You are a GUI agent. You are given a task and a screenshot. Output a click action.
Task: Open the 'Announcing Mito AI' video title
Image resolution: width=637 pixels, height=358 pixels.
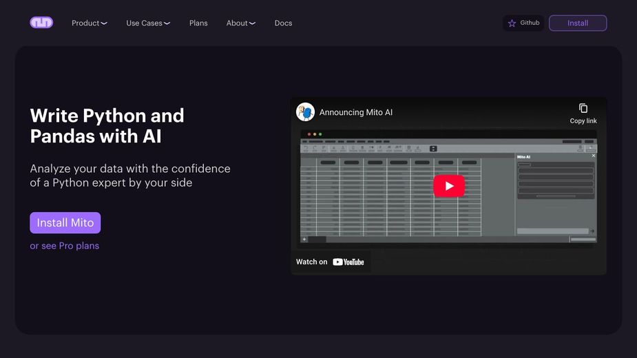click(x=356, y=112)
